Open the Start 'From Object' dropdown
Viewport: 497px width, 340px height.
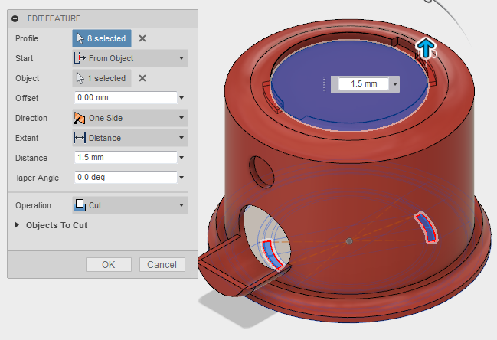130,58
